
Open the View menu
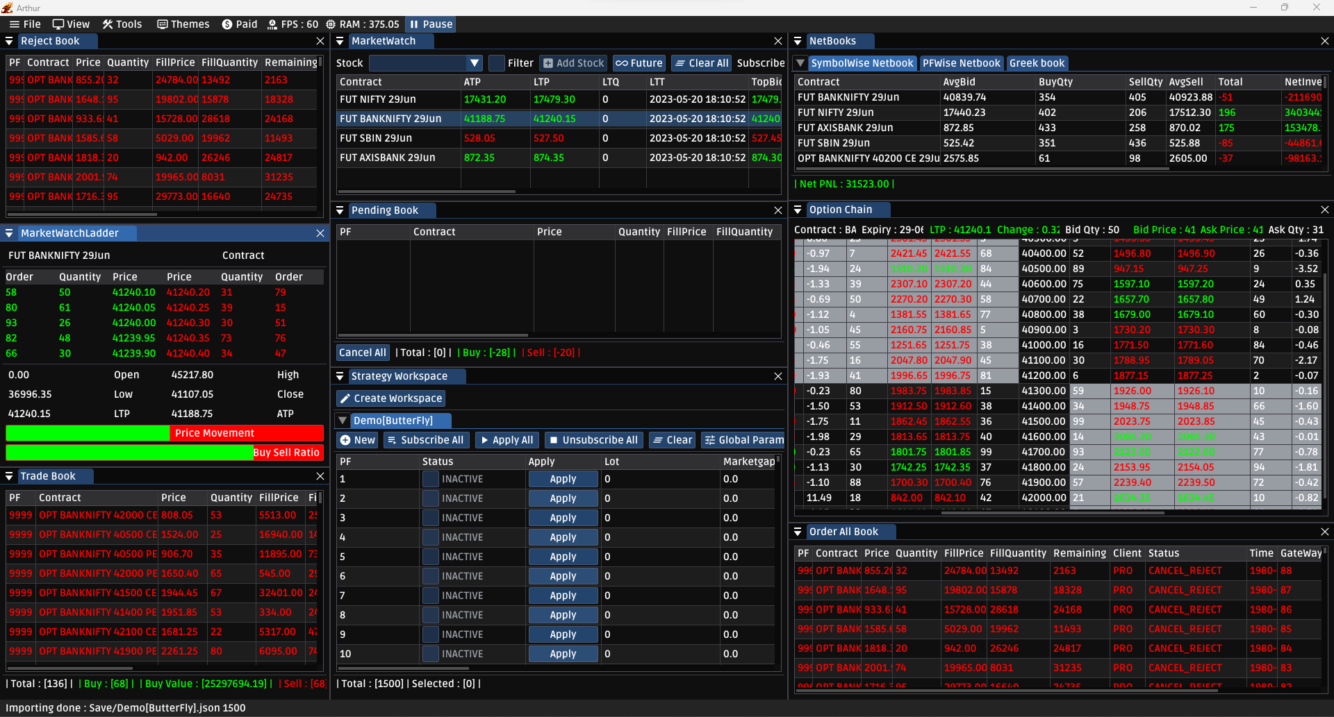tap(72, 24)
